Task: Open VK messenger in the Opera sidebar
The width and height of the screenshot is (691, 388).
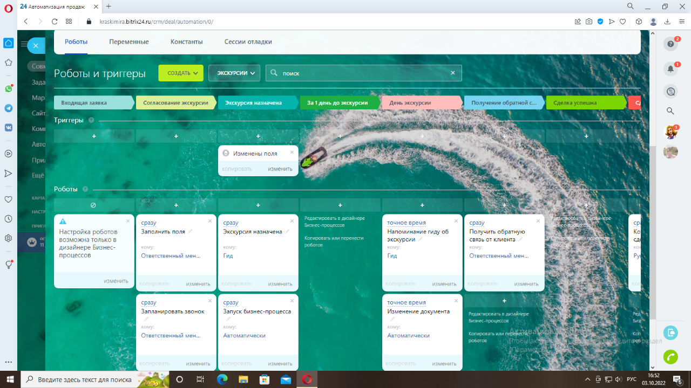Action: (9, 128)
